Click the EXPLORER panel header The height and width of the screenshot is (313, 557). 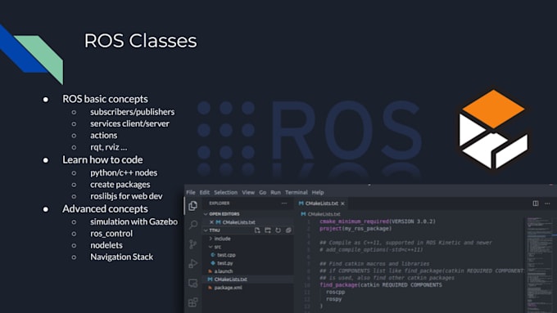click(x=220, y=203)
